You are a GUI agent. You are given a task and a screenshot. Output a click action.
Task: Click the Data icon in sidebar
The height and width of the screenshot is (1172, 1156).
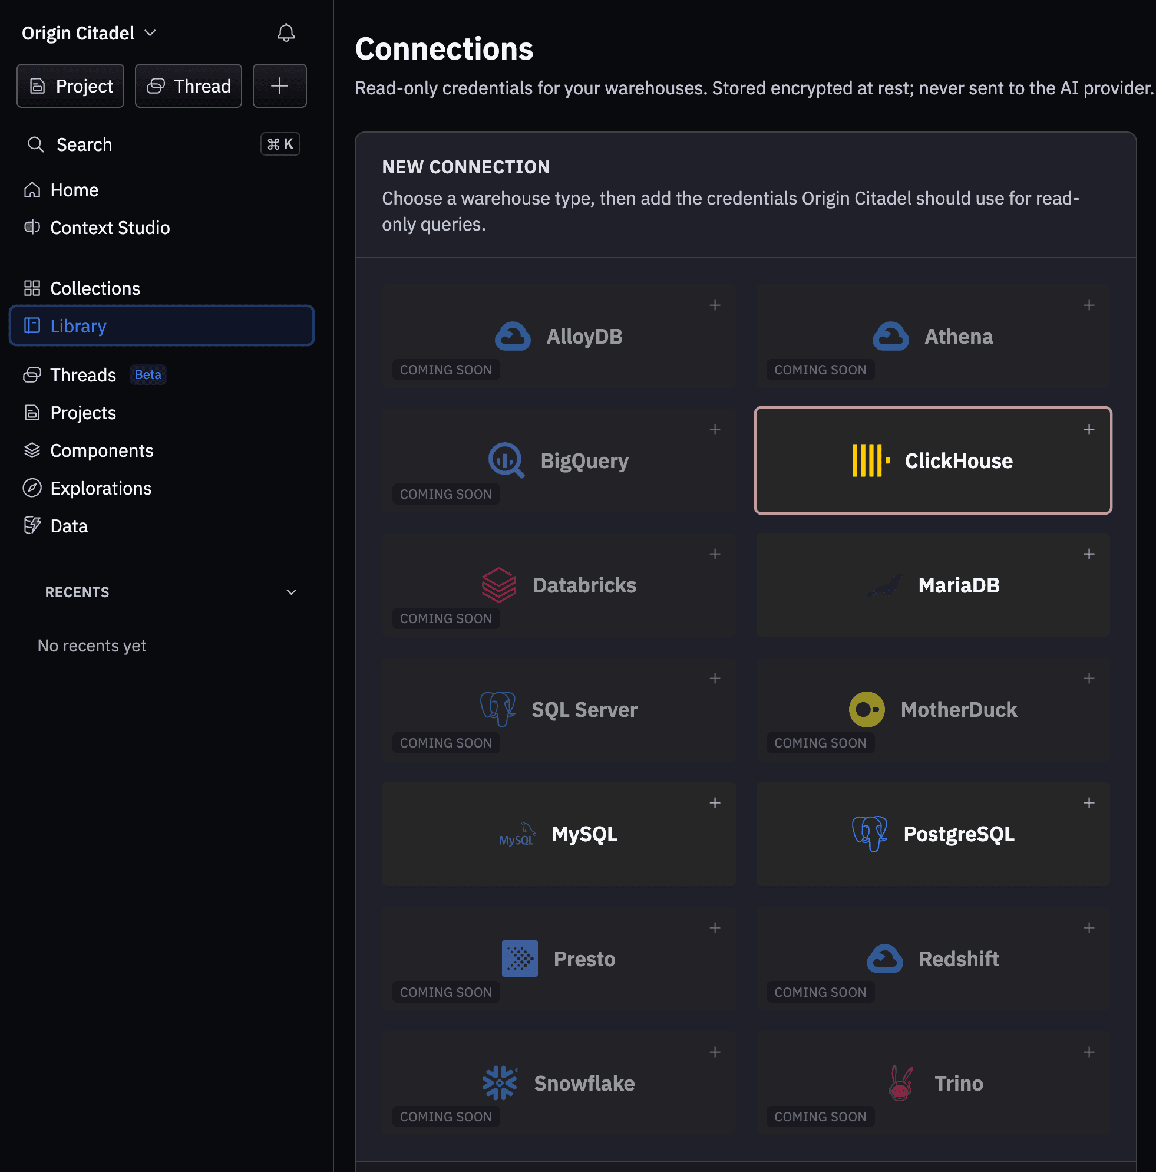[32, 526]
